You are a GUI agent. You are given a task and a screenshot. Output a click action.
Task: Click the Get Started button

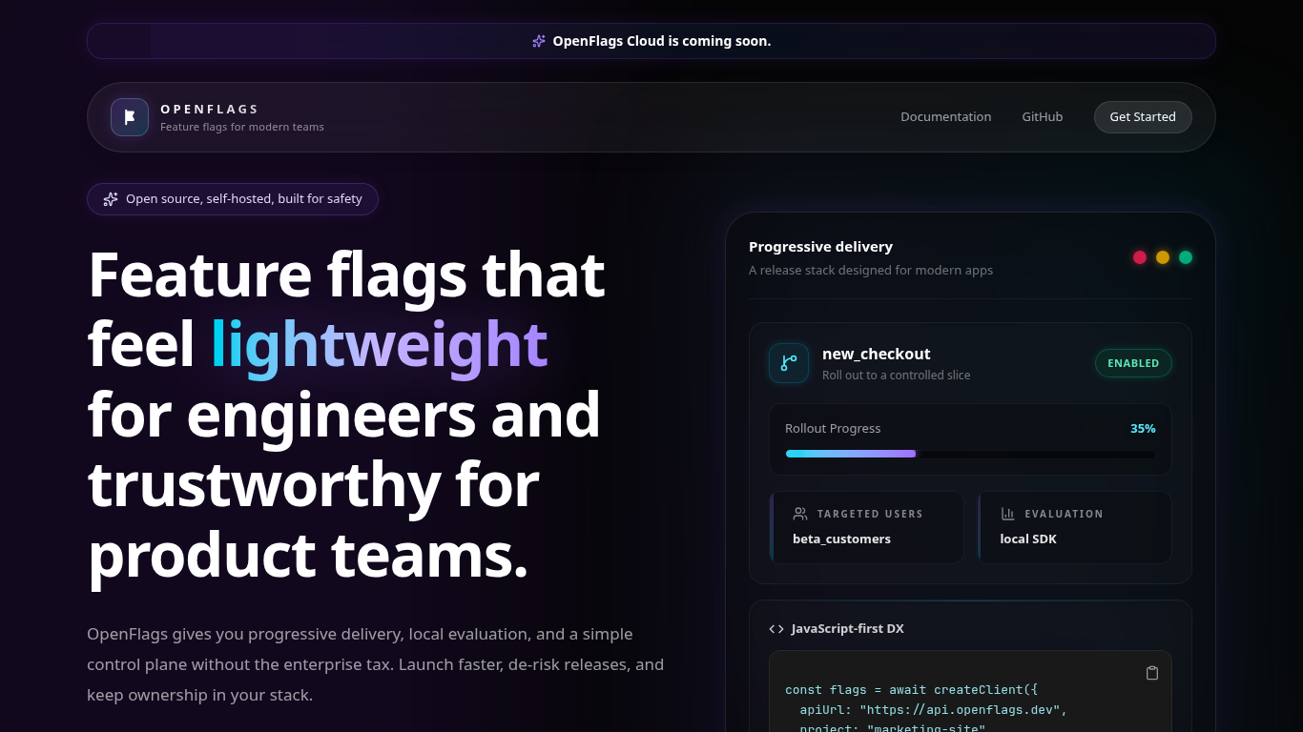point(1143,117)
